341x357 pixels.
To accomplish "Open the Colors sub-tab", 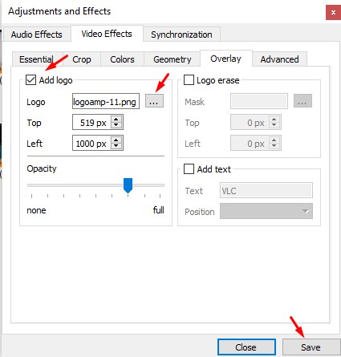I will pyautogui.click(x=122, y=59).
